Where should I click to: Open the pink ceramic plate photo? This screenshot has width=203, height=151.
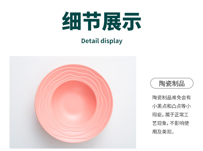pyautogui.click(x=73, y=102)
